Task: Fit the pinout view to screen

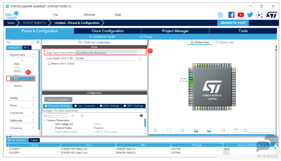Action: point(169,130)
